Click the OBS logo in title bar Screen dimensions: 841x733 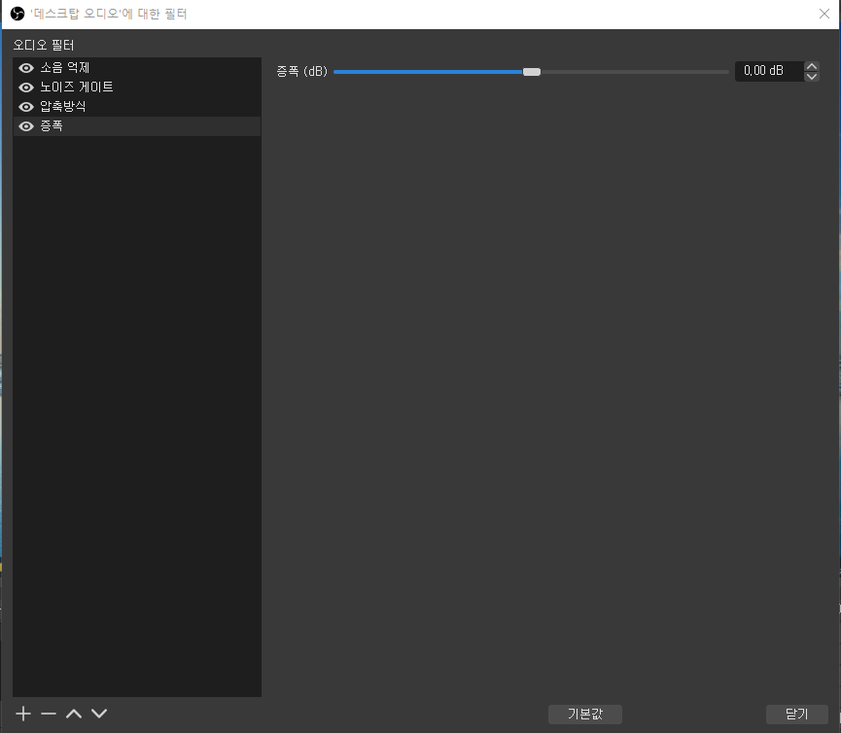18,14
